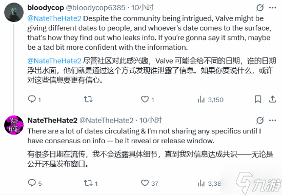Like bloodycop's tweet
This screenshot has width=282, height=195.
point(148,100)
